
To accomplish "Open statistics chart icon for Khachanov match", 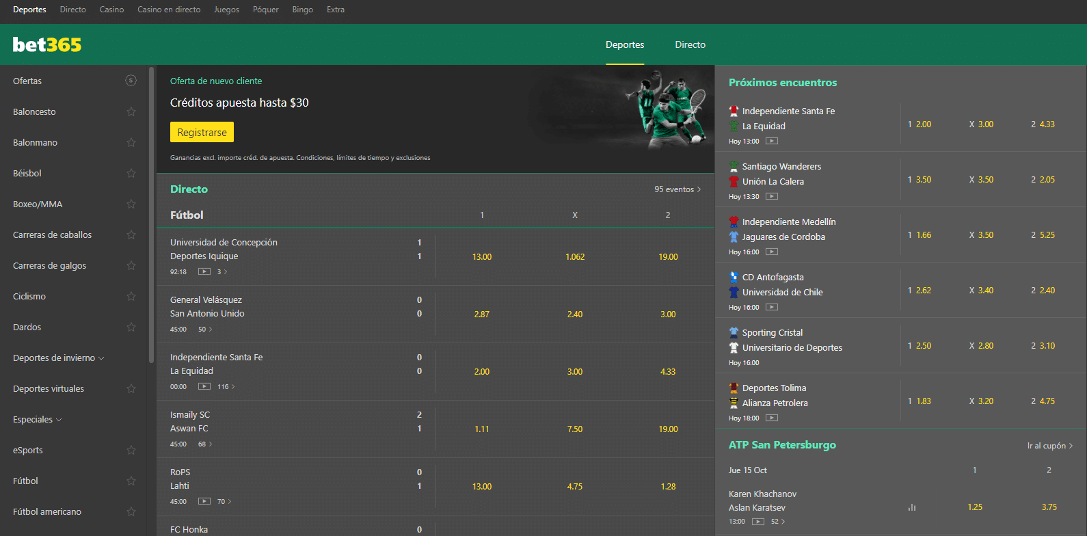I will click(912, 507).
